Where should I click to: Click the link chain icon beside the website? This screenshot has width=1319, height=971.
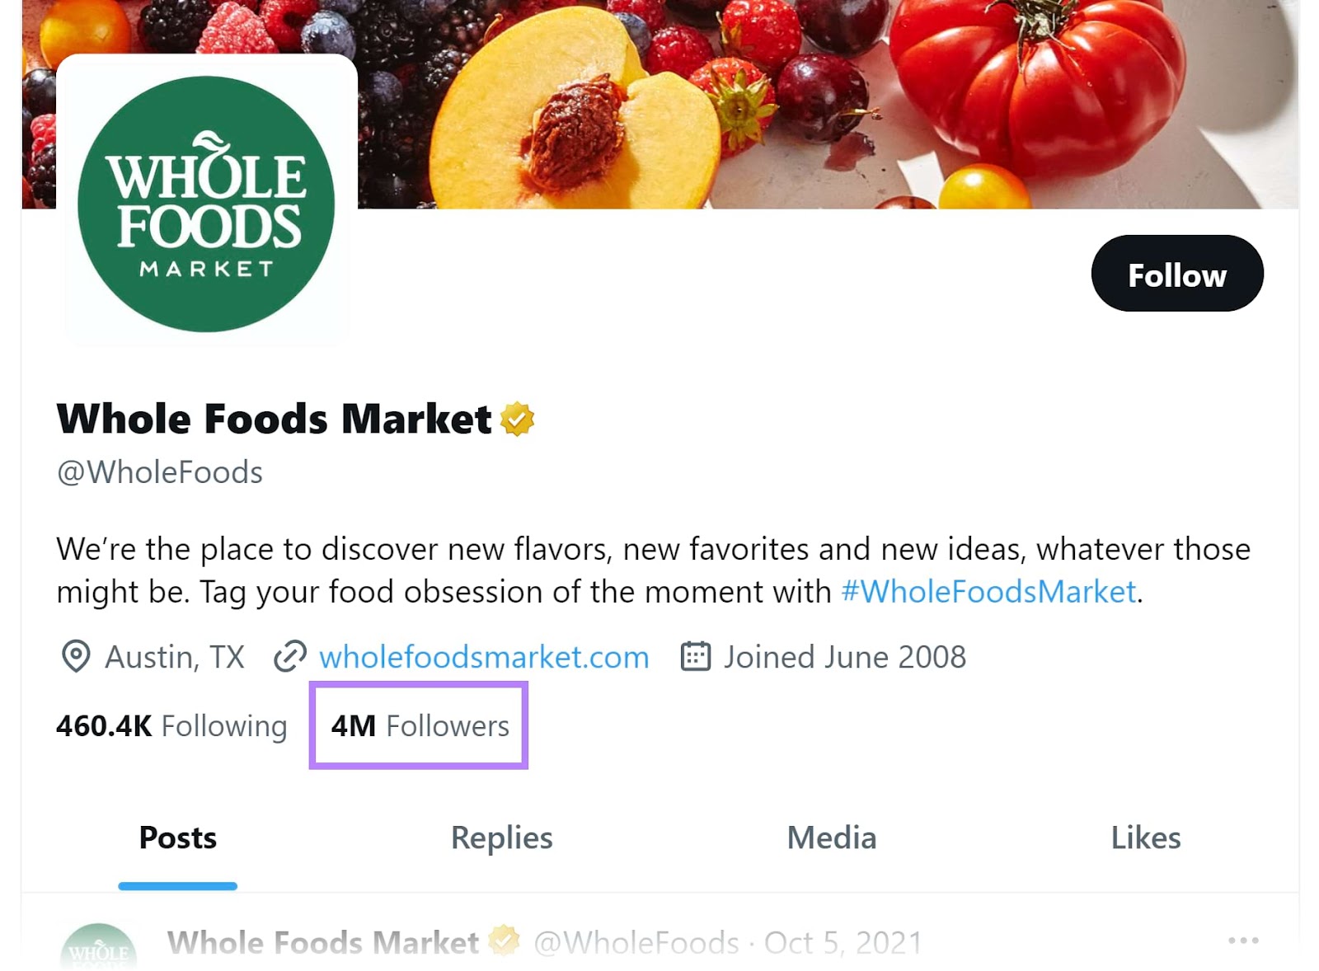click(288, 657)
